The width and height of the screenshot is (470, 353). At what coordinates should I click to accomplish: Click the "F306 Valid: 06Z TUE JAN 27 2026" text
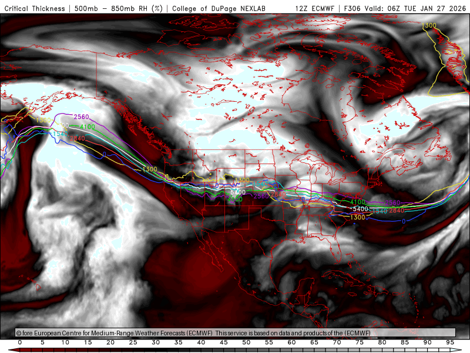(x=405, y=8)
